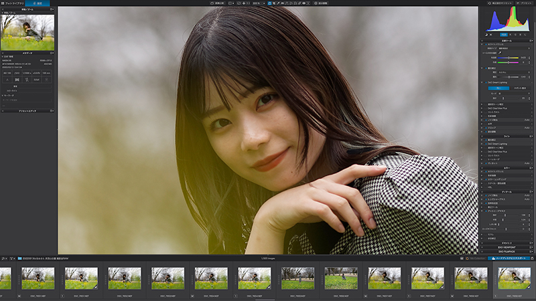Viewport: 536px width, 301px height.
Task: Open the white balance preset dropdown
Action: coord(514,48)
